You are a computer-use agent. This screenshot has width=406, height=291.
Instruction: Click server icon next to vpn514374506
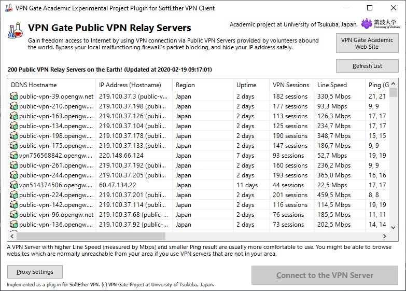click(x=14, y=185)
